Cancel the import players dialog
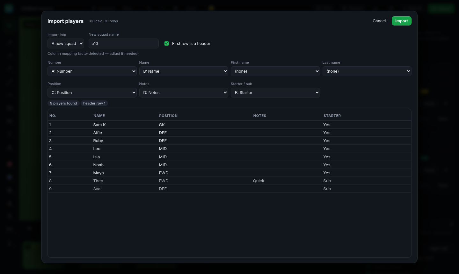 click(x=379, y=21)
